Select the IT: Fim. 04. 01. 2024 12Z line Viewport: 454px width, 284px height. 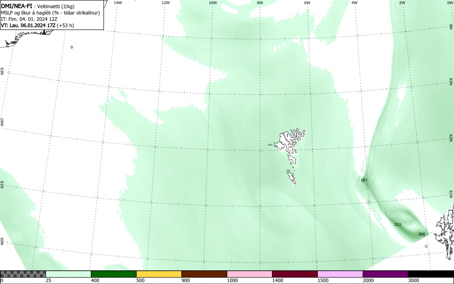click(29, 19)
